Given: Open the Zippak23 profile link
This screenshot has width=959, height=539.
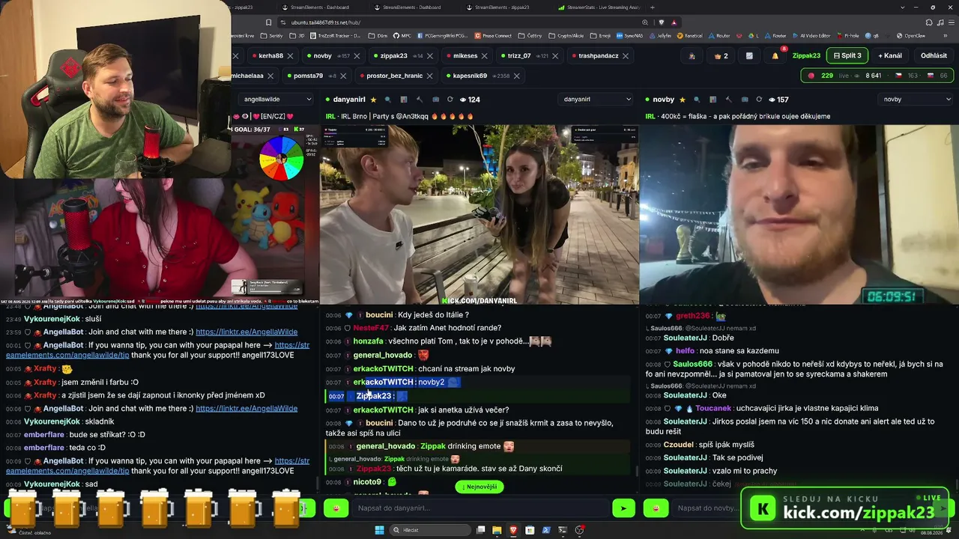Looking at the screenshot, I should click(806, 55).
